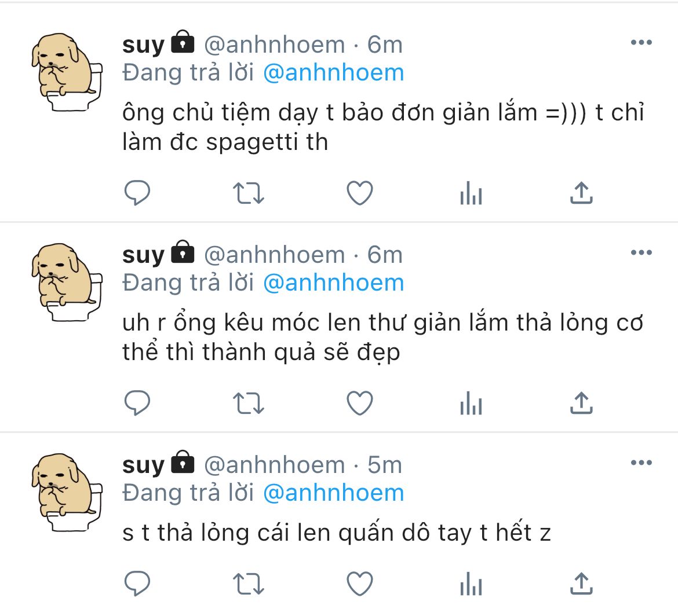Share the first tweet about spagetti
The image size is (678, 609).
(x=582, y=193)
